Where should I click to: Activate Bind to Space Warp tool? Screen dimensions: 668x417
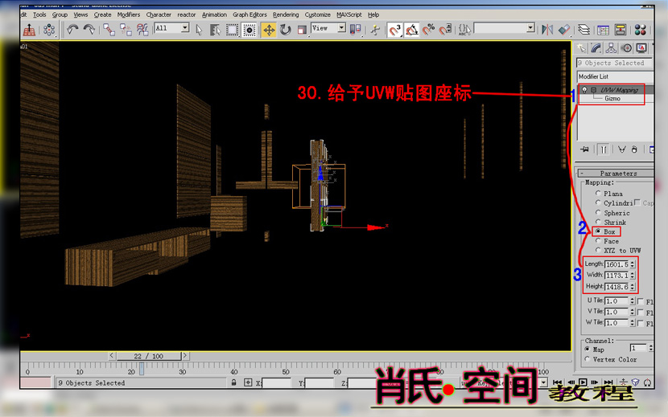(142, 30)
